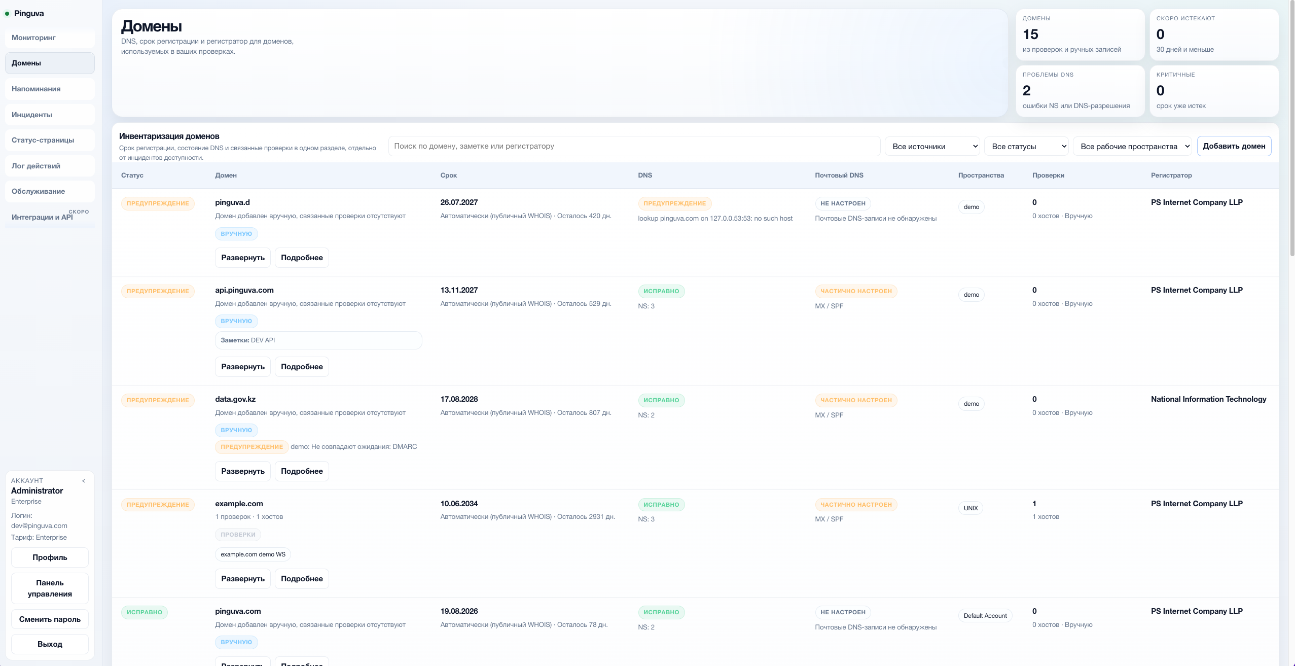Click the Сменить пароль button
Image resolution: width=1295 pixels, height=666 pixels.
50,619
